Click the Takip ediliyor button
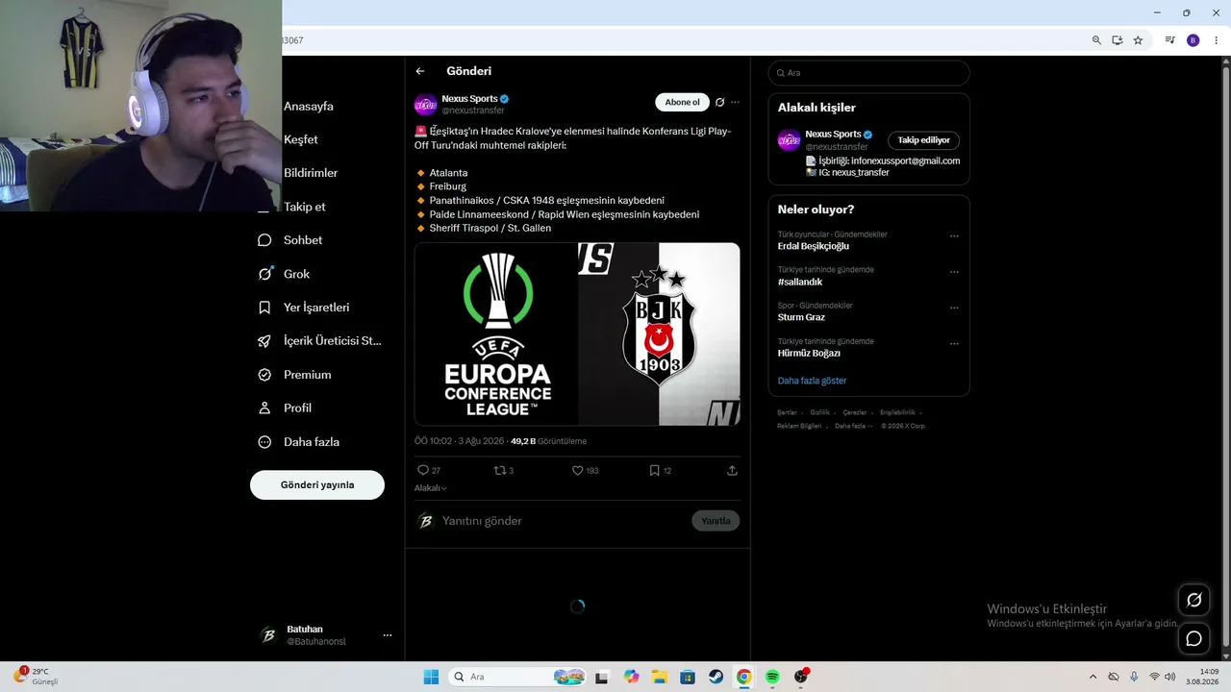 pos(923,140)
